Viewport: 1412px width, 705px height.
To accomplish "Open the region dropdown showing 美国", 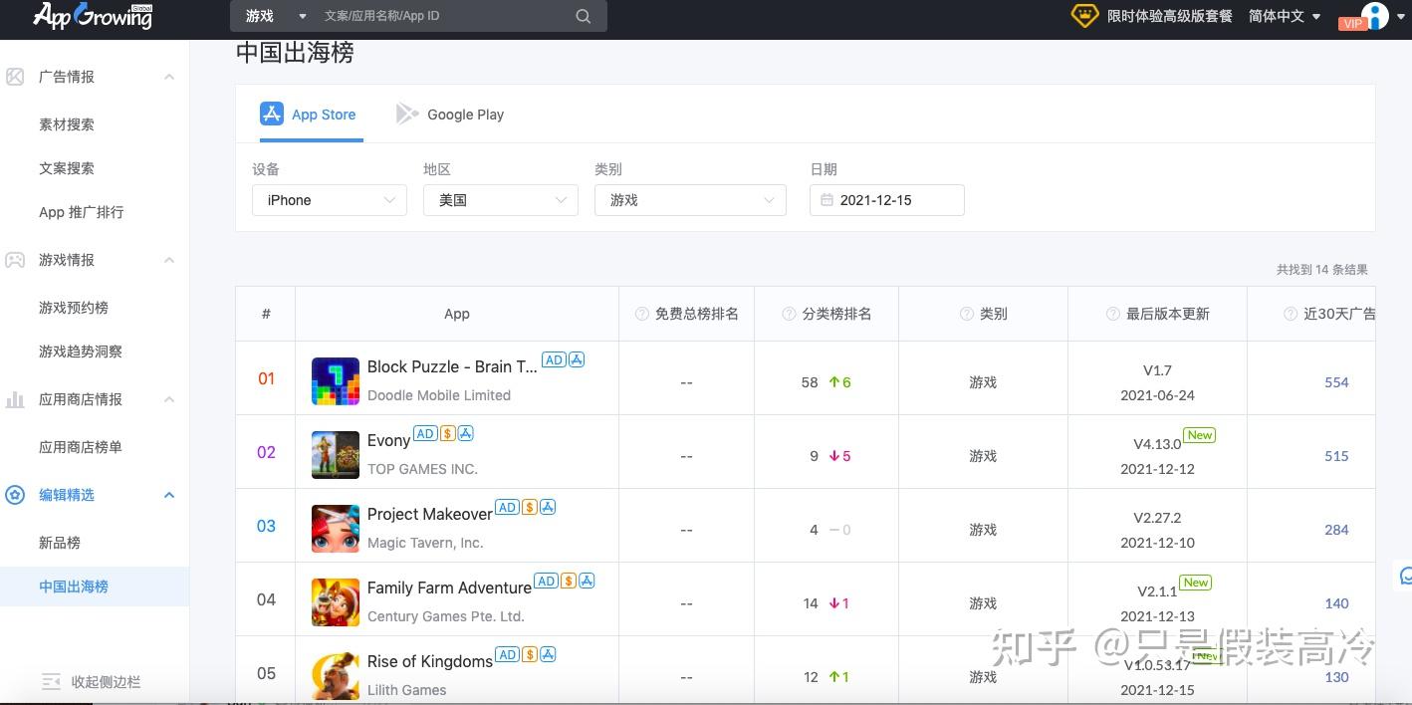I will [500, 200].
